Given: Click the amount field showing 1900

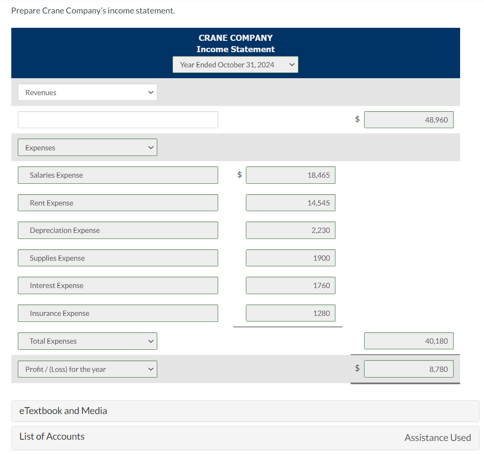Looking at the screenshot, I should 291,258.
